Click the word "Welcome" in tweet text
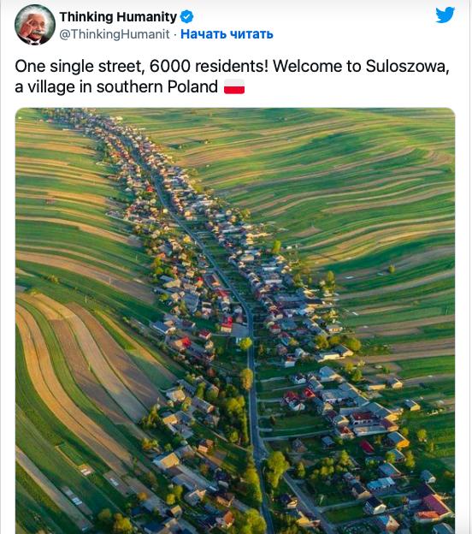This screenshot has width=472, height=534. 308,66
